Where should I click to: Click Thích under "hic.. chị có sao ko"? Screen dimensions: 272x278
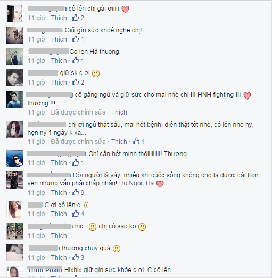59,236
